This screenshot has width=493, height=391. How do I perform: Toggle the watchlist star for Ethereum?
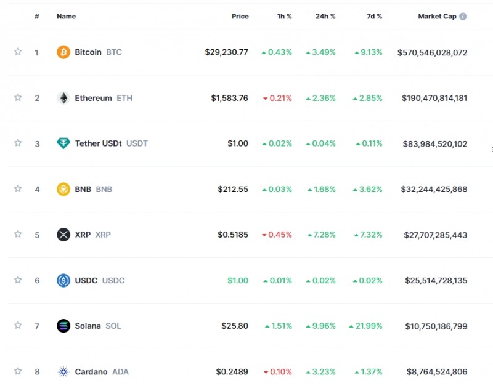pyautogui.click(x=18, y=97)
